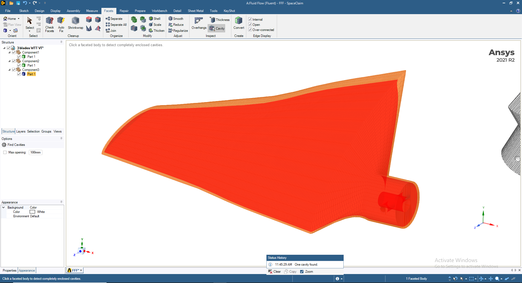
Task: Click the zoom magnifier in status bar
Action: pyautogui.click(x=497, y=279)
